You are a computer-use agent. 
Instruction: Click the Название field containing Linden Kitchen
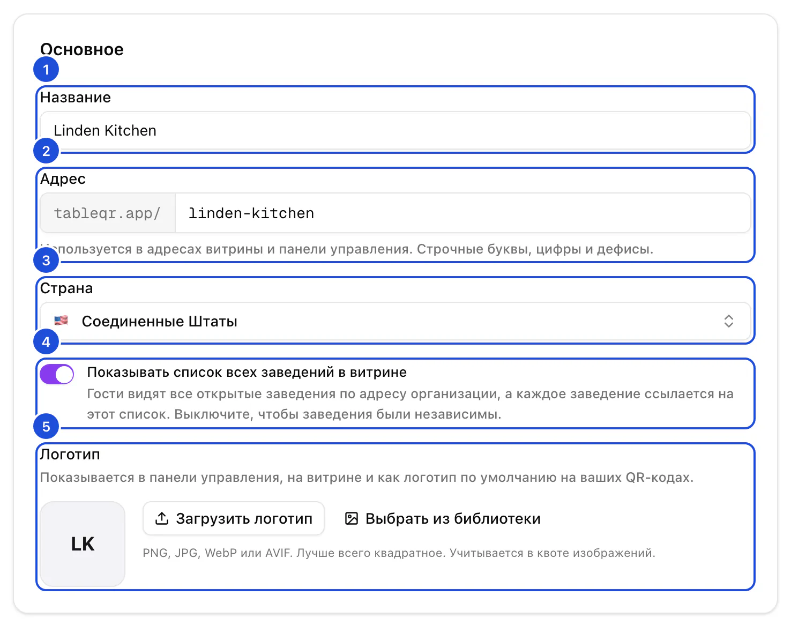point(395,131)
